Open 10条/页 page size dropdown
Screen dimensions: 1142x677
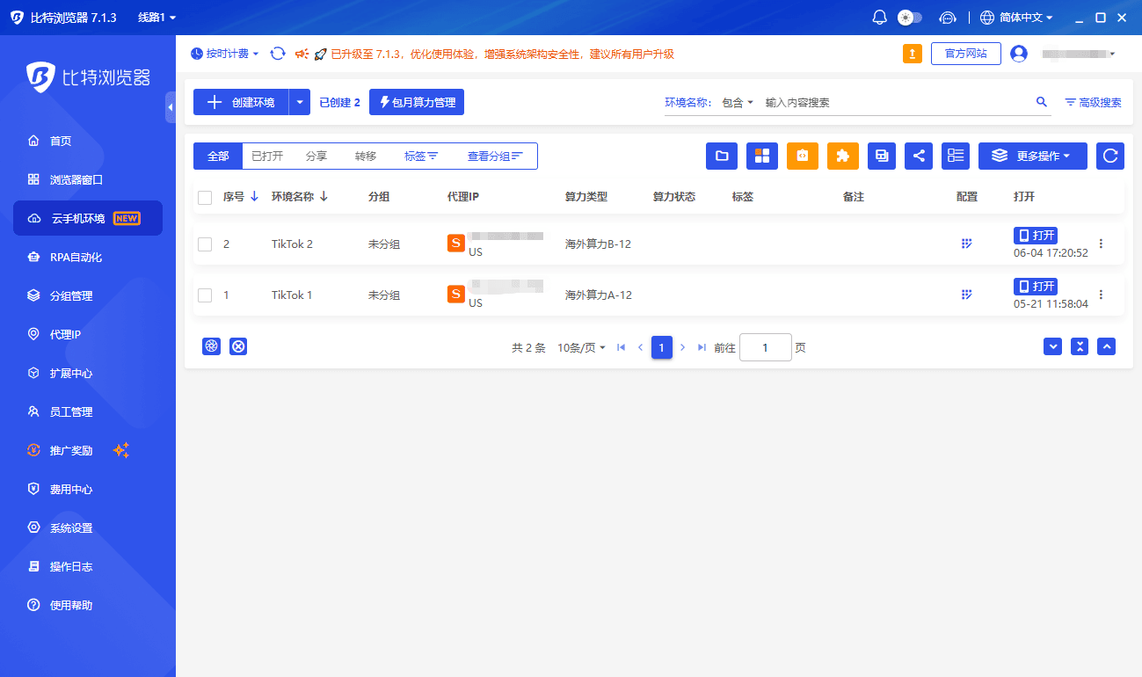(x=581, y=347)
